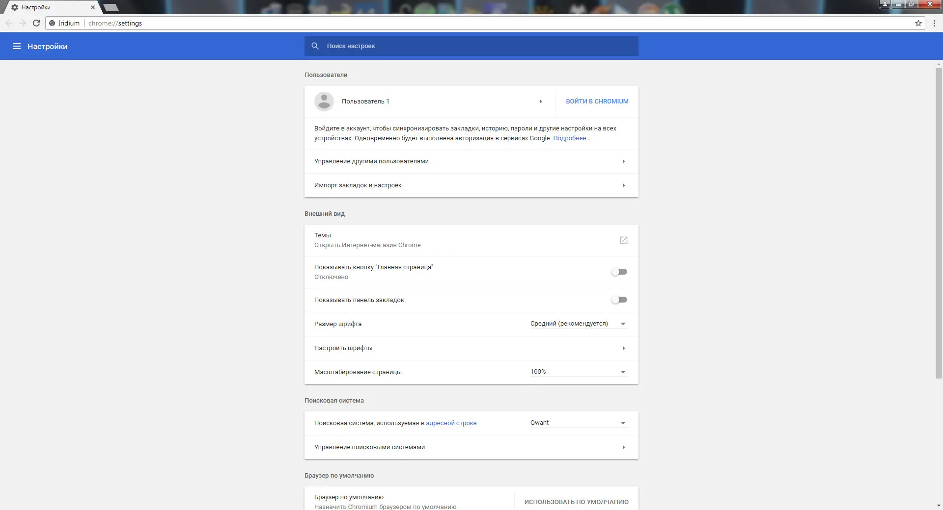Reload the page with the refresh icon

36,23
